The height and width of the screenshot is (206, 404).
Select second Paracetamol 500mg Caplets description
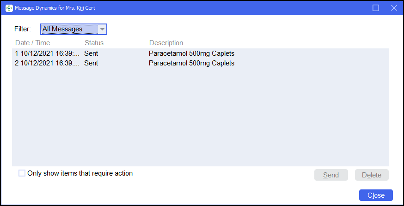[191, 63]
